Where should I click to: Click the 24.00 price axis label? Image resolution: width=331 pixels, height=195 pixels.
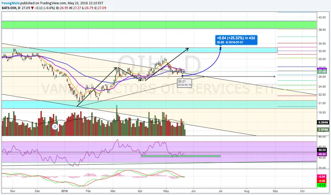point(322,87)
